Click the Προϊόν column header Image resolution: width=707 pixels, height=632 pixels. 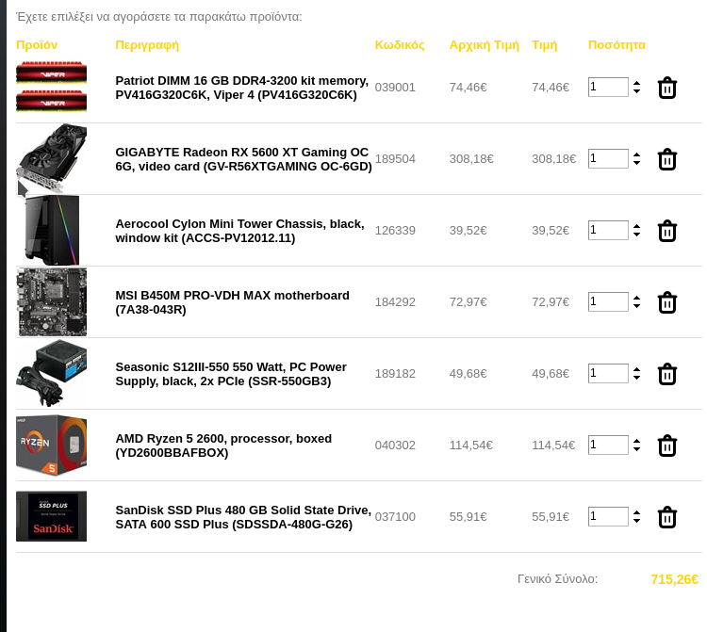[37, 45]
